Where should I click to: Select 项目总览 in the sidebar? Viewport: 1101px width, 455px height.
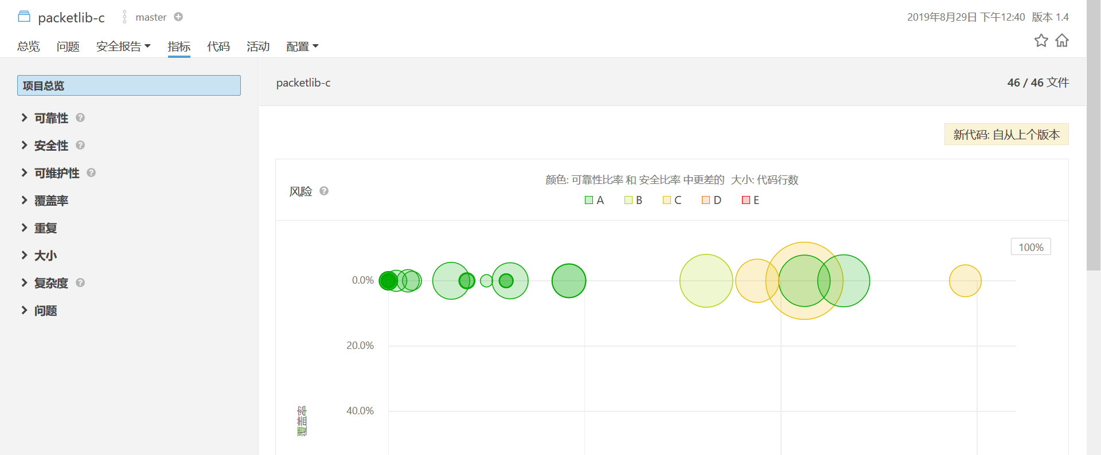pyautogui.click(x=129, y=85)
